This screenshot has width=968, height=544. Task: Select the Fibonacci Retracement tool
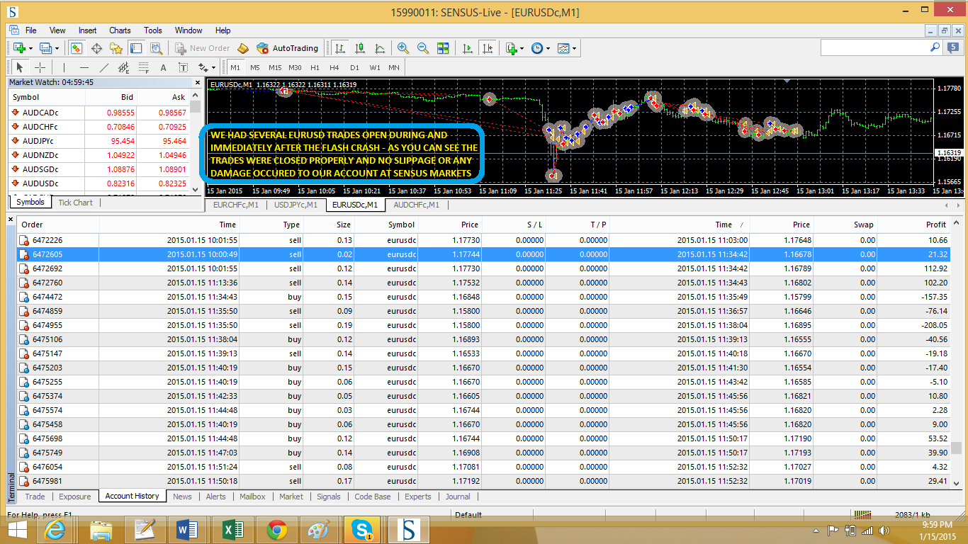click(x=144, y=67)
